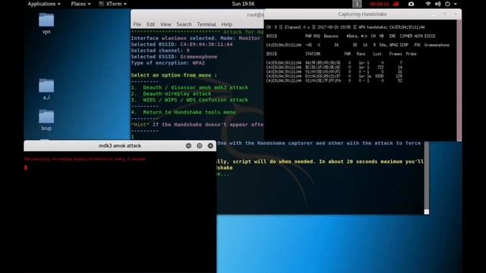The width and height of the screenshot is (486, 273).
Task: Click the STATION column header in capture window
Action: [x=312, y=54]
